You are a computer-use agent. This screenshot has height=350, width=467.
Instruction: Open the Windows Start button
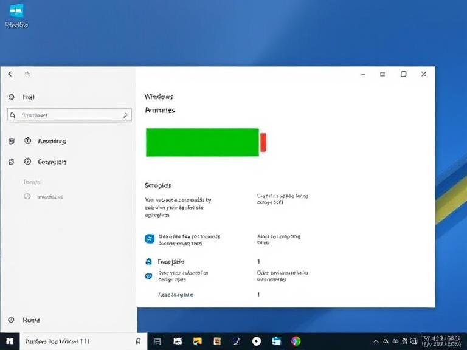point(10,341)
